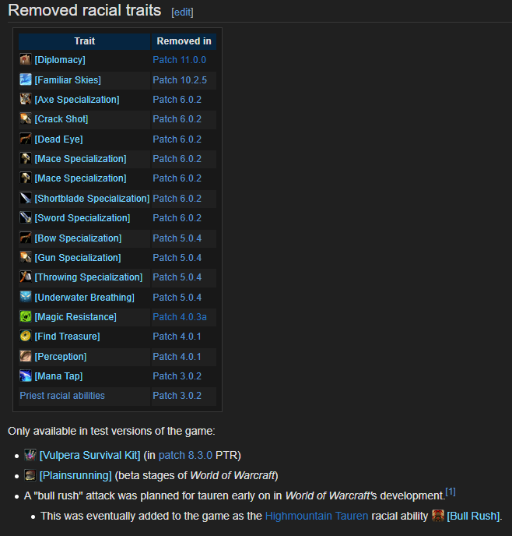Open the [Diplomacy] trait link
Image resolution: width=512 pixels, height=536 pixels.
[60, 60]
